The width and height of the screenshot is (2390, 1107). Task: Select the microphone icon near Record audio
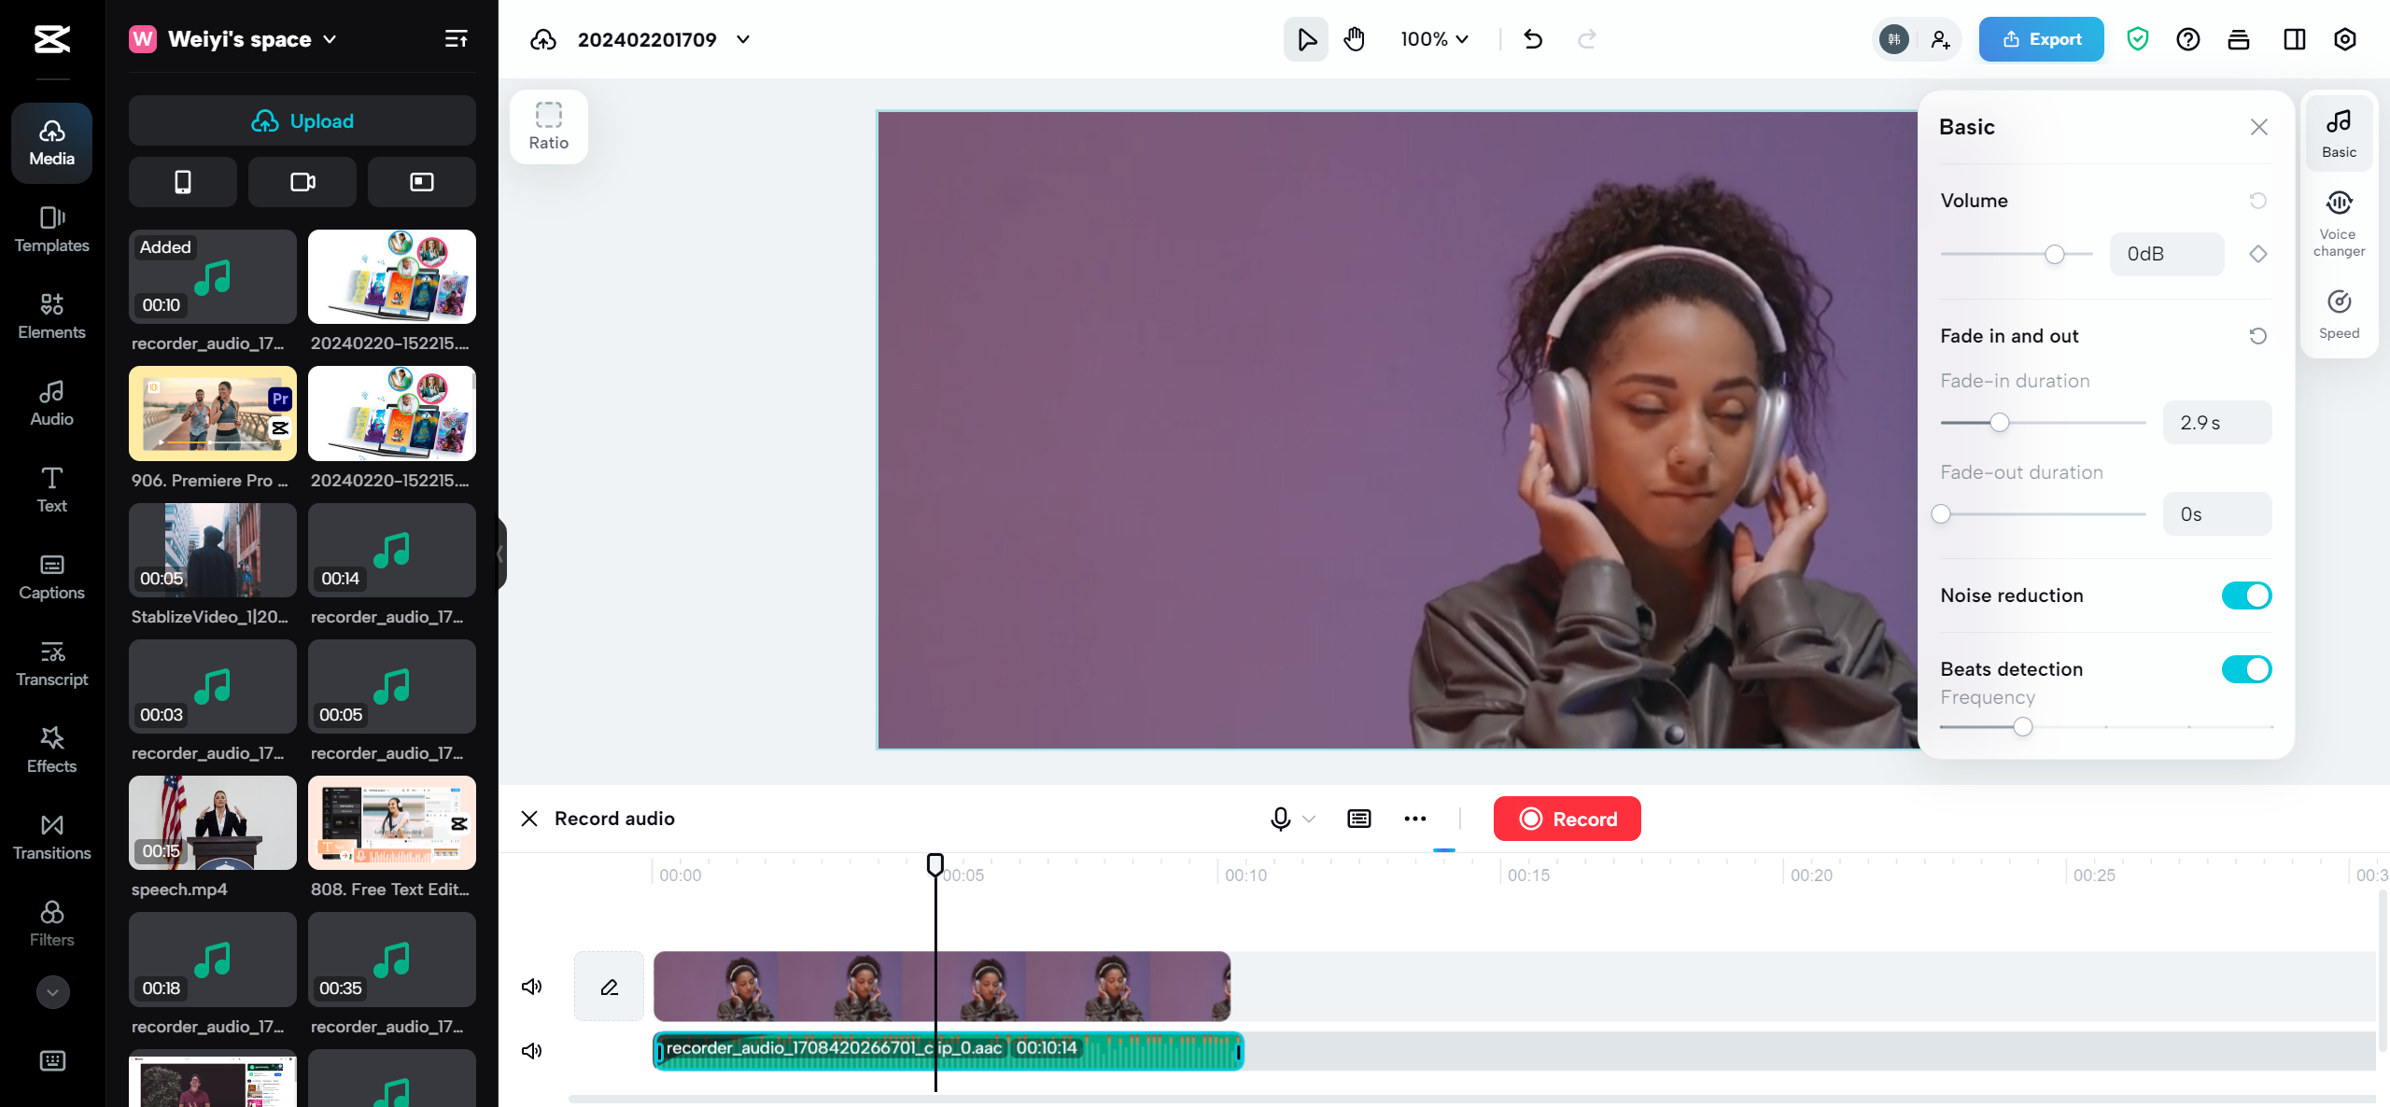click(1280, 819)
